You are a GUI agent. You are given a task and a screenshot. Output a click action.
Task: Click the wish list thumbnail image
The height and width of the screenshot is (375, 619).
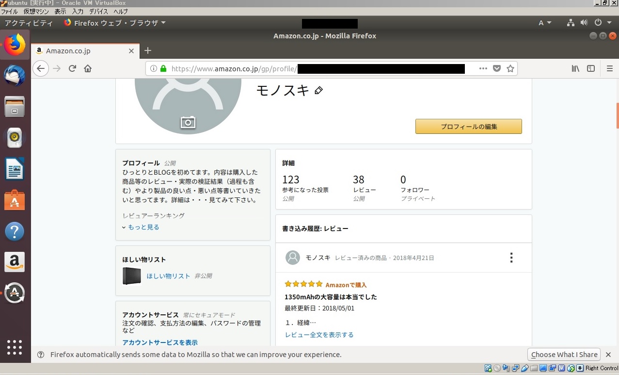[x=132, y=276]
